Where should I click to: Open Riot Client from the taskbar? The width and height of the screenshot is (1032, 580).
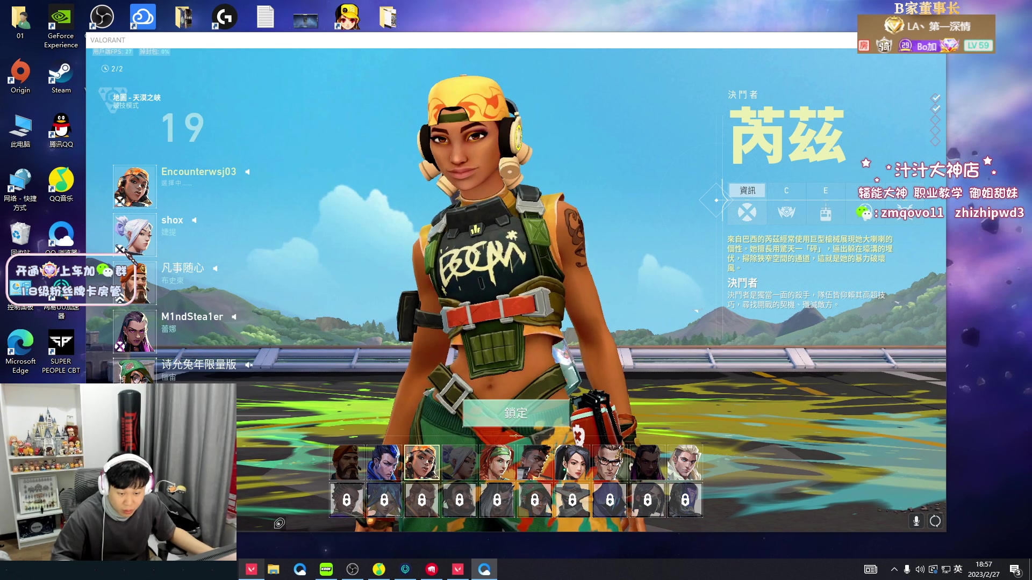click(432, 569)
